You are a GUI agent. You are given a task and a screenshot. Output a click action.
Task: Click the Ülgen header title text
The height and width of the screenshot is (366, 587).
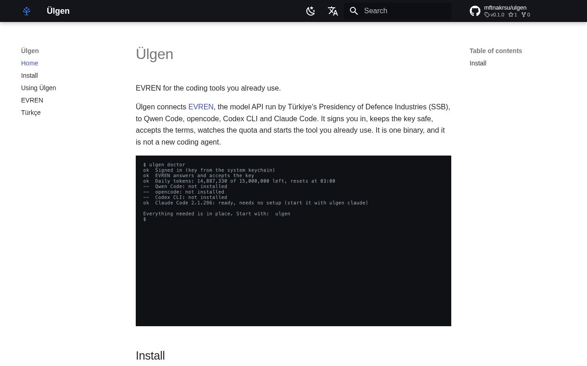(58, 11)
